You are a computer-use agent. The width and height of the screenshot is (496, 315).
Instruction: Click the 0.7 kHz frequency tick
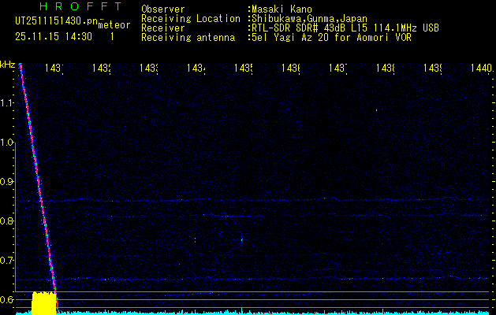pyautogui.click(x=7, y=260)
